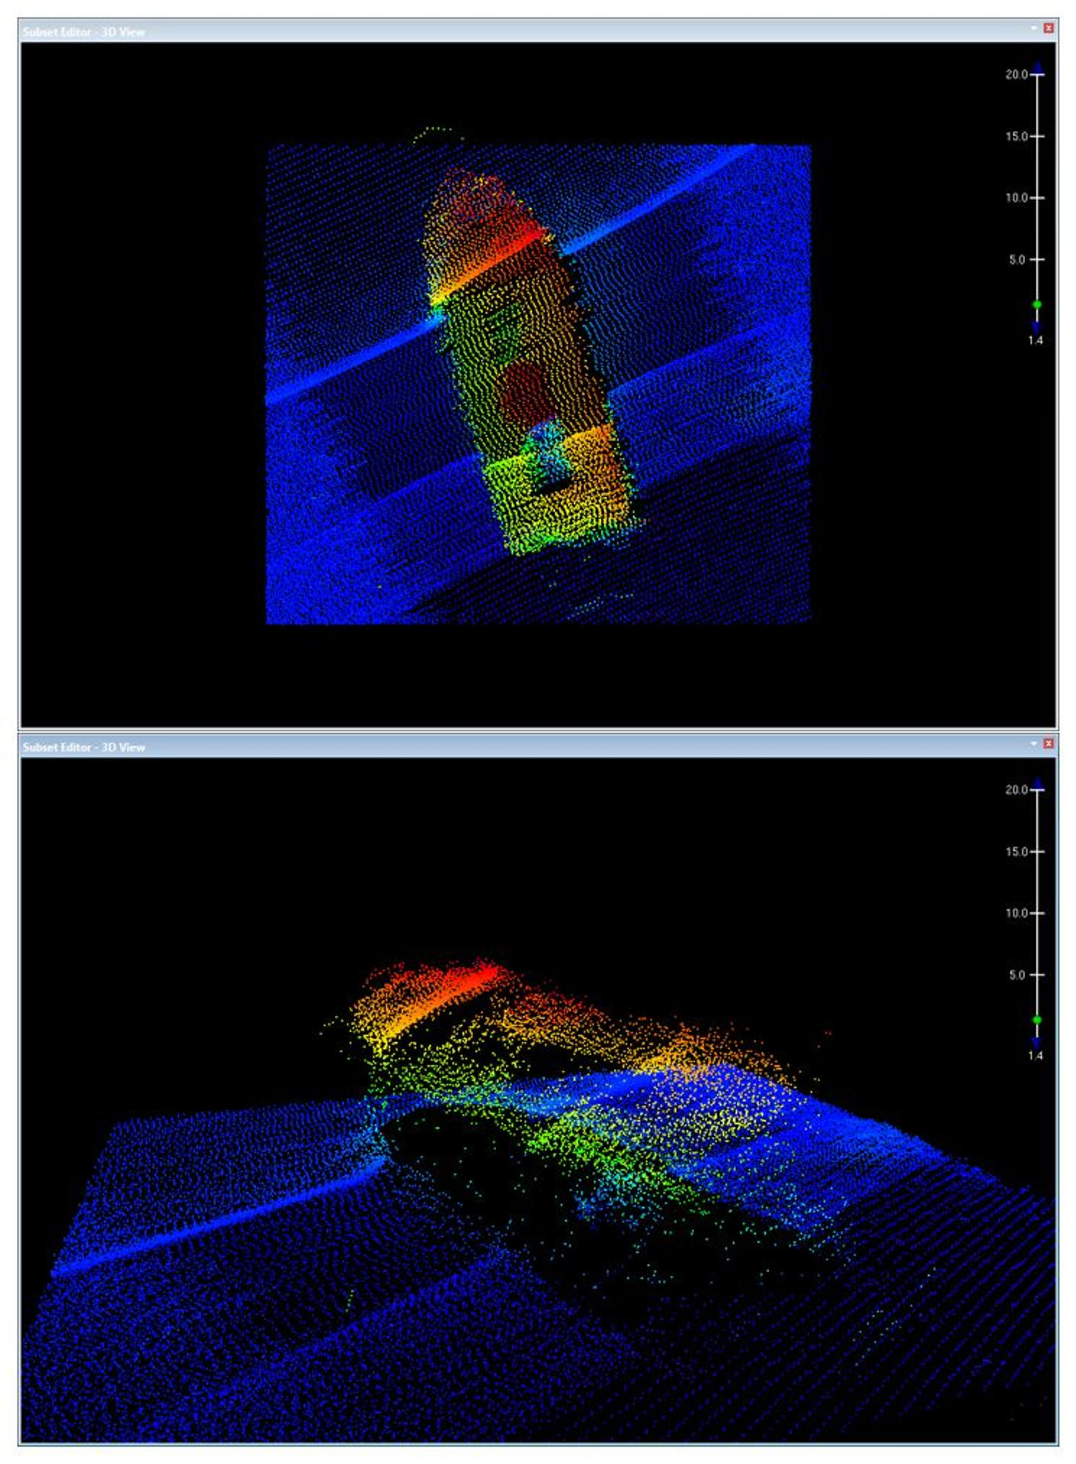Open the bottom 3D View window menu arrow
The image size is (1076, 1464).
1033,743
